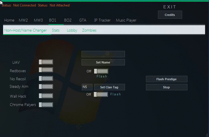The height and width of the screenshot is (137, 209).
Task: Switch on Chrome Players toggle
Action: coord(46,105)
